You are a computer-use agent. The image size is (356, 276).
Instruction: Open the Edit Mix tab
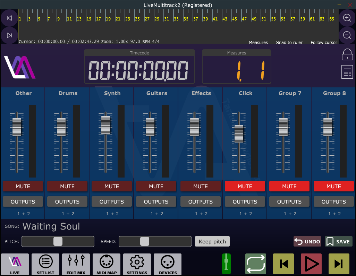pyautogui.click(x=76, y=264)
